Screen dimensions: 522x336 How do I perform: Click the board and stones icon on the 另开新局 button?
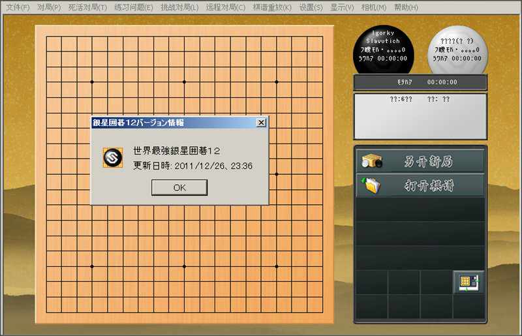(372, 161)
